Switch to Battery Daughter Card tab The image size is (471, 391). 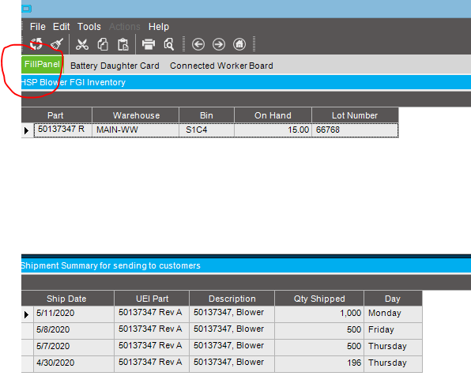[x=115, y=66]
